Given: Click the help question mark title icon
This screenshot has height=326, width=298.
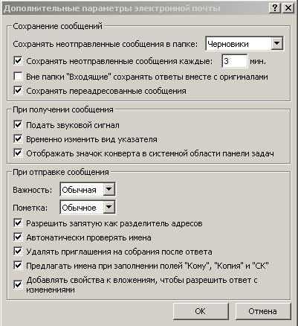Looking at the screenshot, I should (x=275, y=8).
